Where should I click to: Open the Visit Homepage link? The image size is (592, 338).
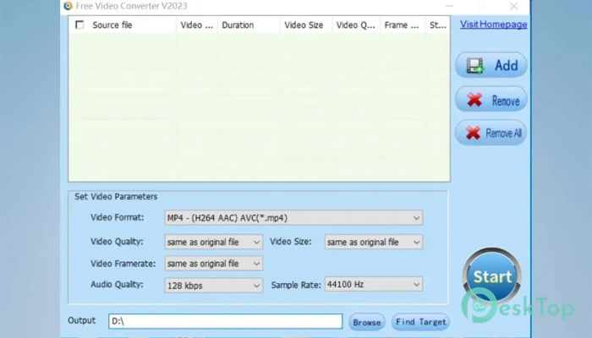pos(493,25)
